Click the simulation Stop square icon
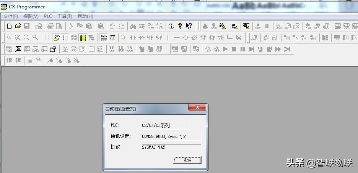358x173 pixels. [x=234, y=49]
